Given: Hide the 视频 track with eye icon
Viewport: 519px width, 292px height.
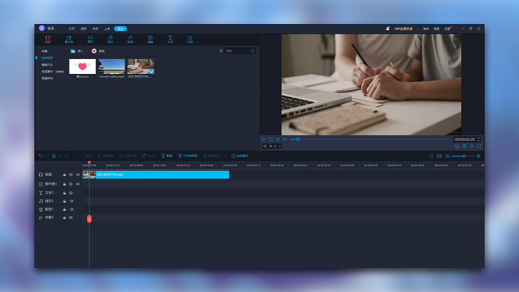Looking at the screenshot, I should (71, 175).
